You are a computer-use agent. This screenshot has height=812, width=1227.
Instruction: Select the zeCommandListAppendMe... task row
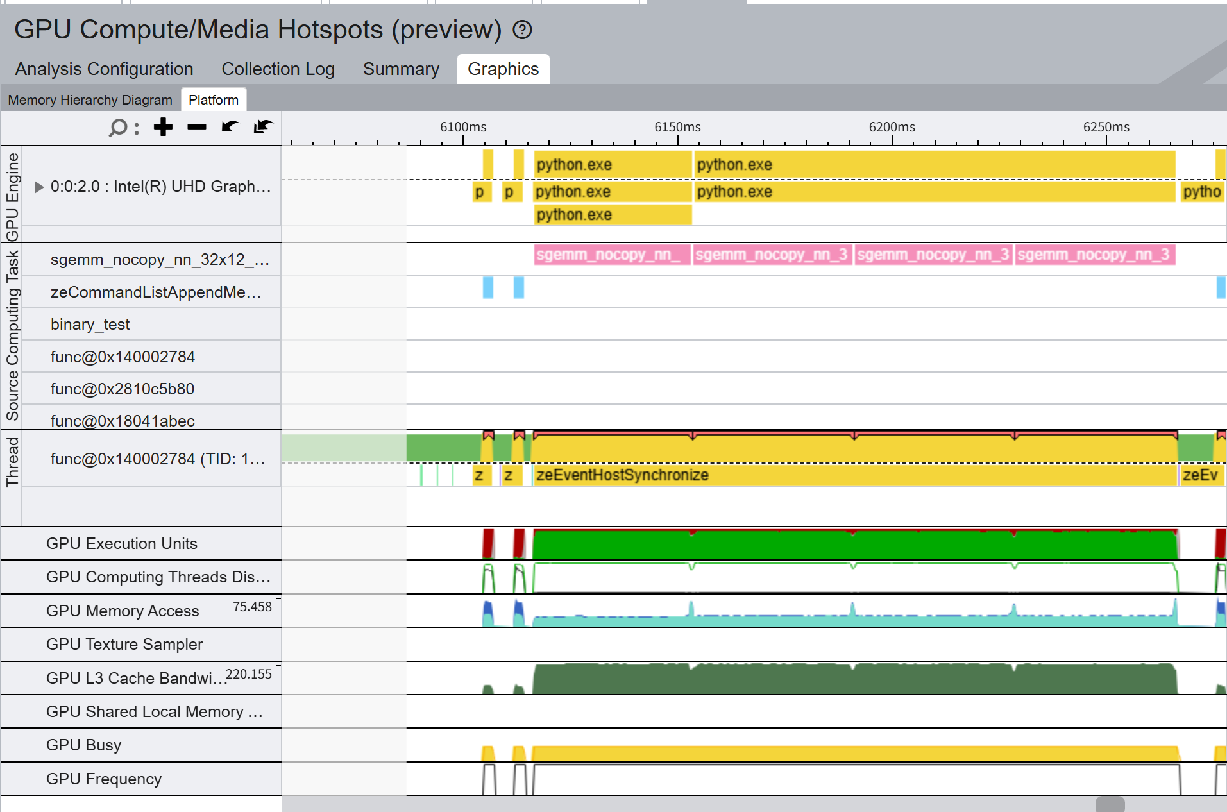151,292
